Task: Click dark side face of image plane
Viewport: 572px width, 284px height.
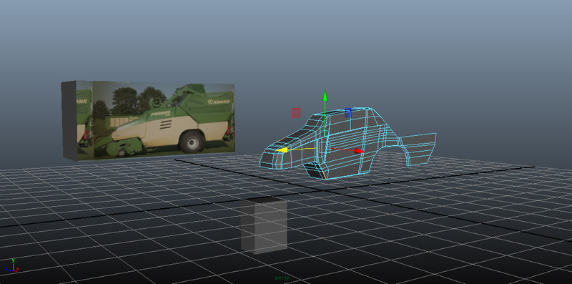Action: (x=69, y=120)
